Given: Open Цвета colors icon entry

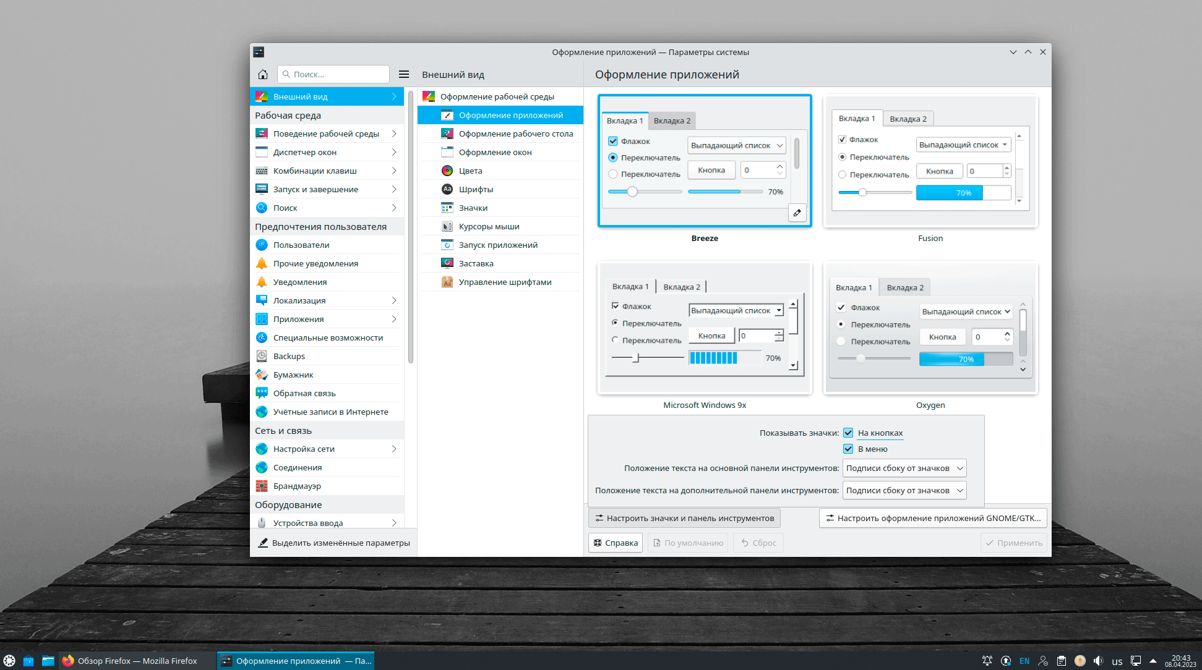Looking at the screenshot, I should tap(447, 171).
